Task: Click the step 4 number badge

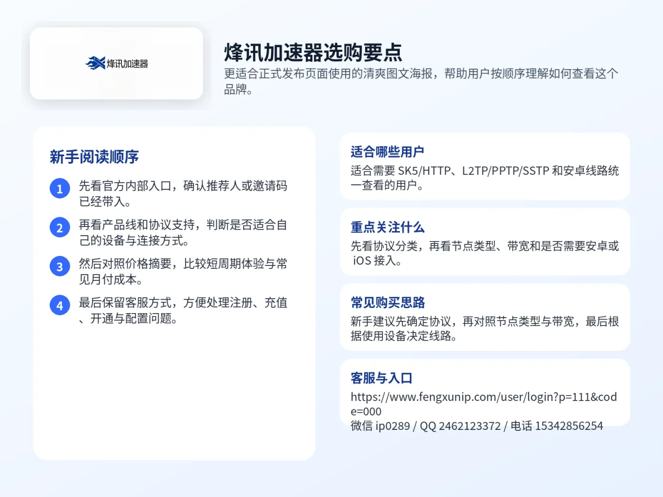Action: point(60,305)
